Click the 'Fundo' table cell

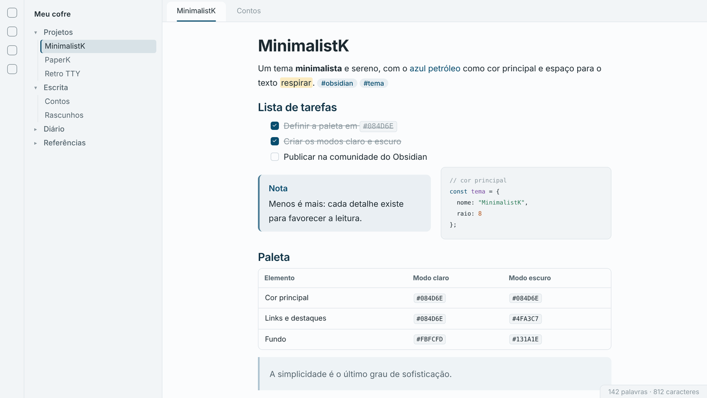click(x=276, y=339)
